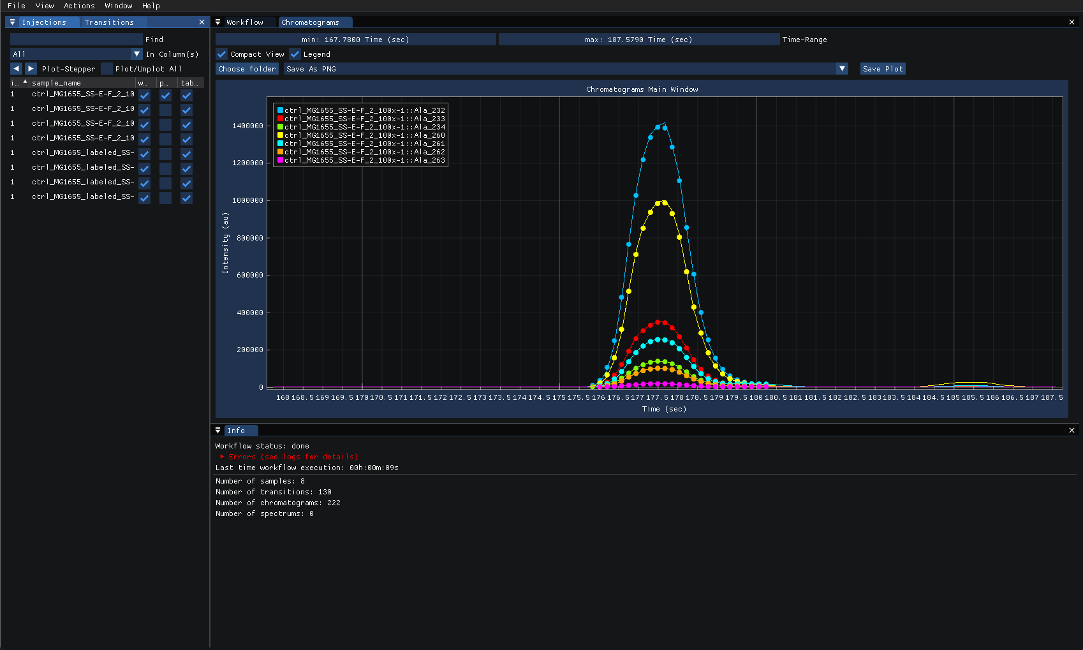
Task: Toggle the Compact View checkbox
Action: (x=221, y=54)
